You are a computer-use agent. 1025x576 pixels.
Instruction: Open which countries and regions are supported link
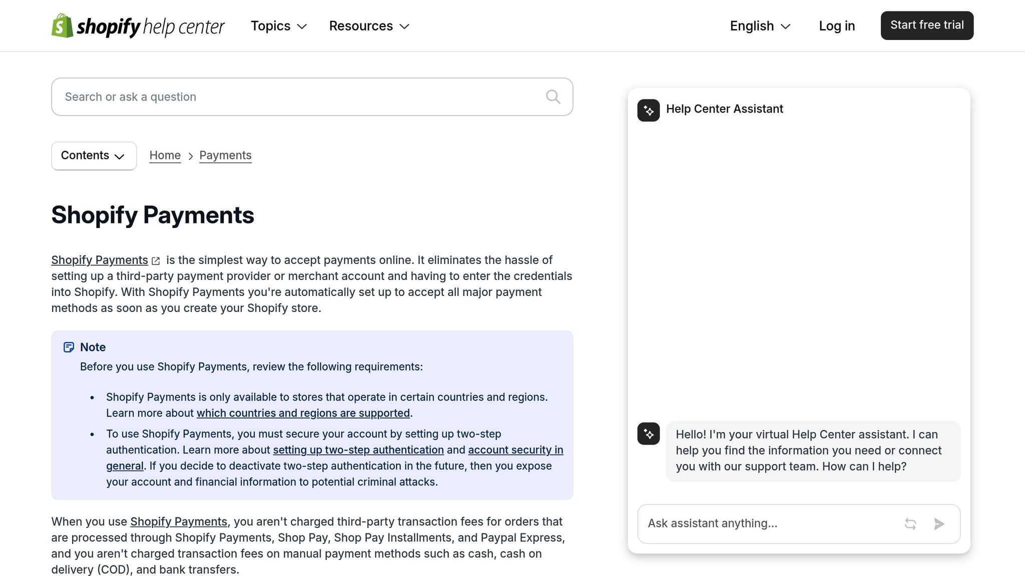point(303,413)
